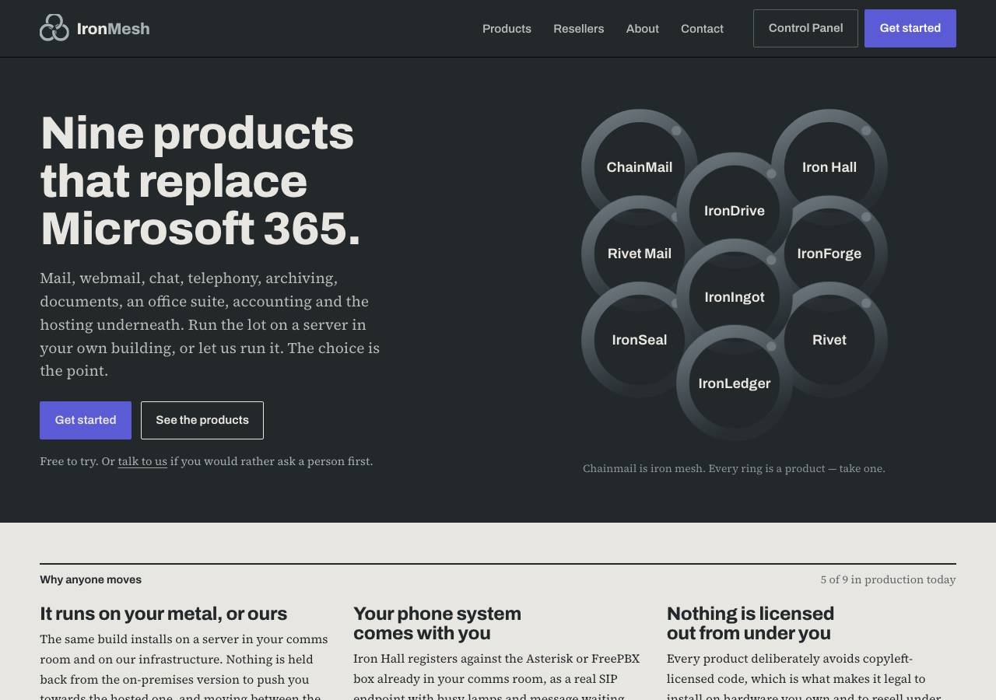
Task: Open the Products menu item
Action: click(507, 29)
